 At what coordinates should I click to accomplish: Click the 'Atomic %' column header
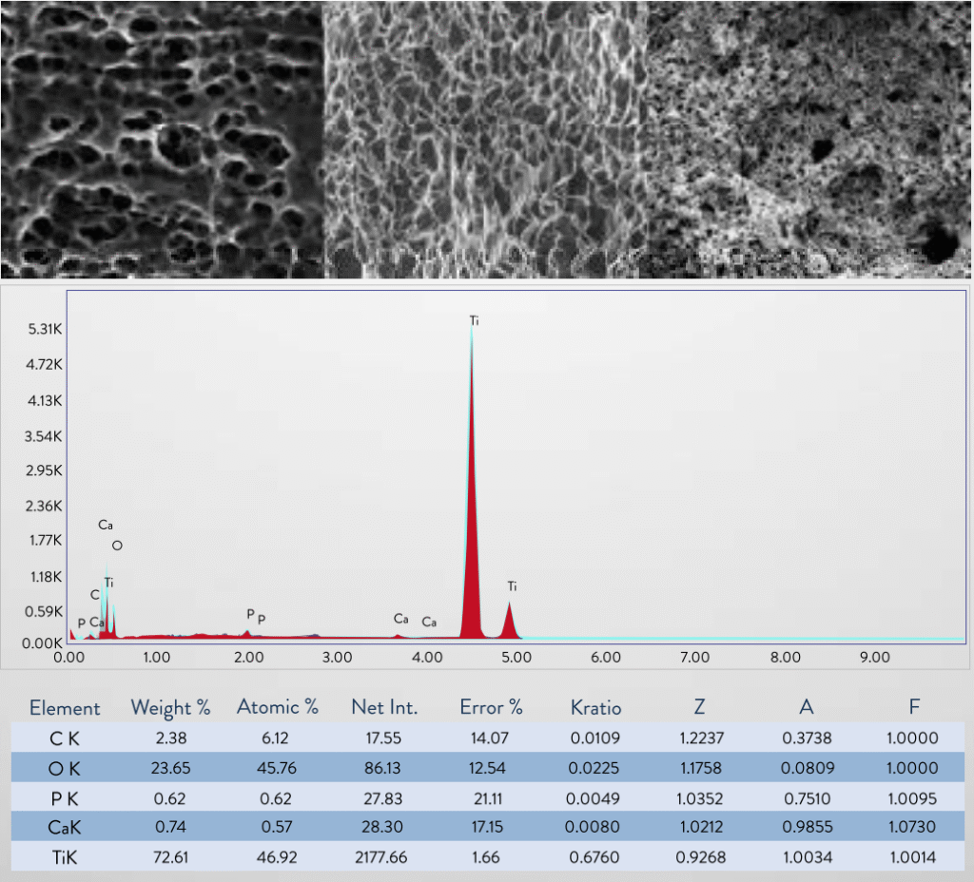[277, 708]
